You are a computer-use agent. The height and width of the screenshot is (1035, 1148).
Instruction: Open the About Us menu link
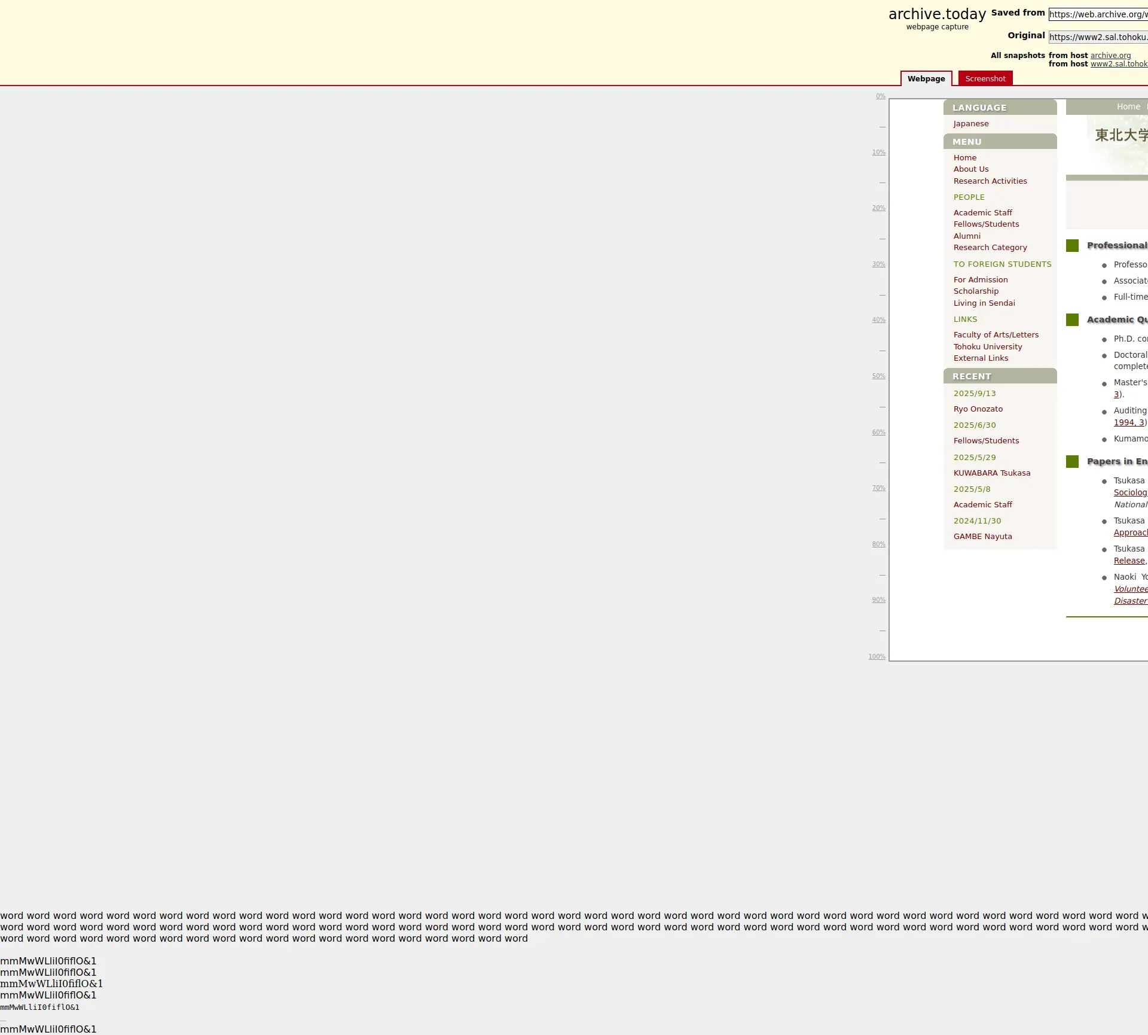pyautogui.click(x=970, y=169)
